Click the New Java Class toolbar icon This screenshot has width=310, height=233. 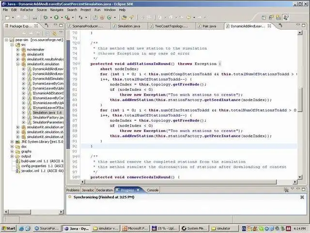coord(109,17)
